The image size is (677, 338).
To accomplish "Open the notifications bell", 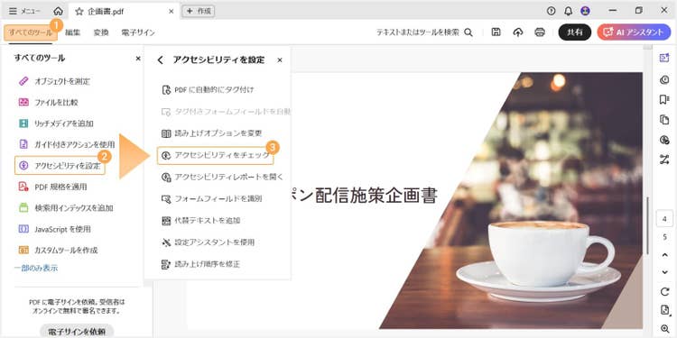I will click(x=568, y=11).
